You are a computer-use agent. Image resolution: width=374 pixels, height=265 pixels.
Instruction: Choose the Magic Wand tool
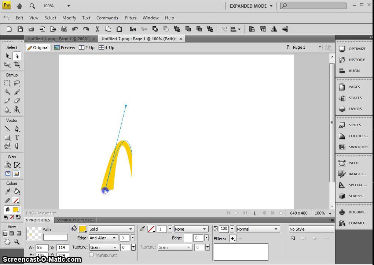(7, 92)
